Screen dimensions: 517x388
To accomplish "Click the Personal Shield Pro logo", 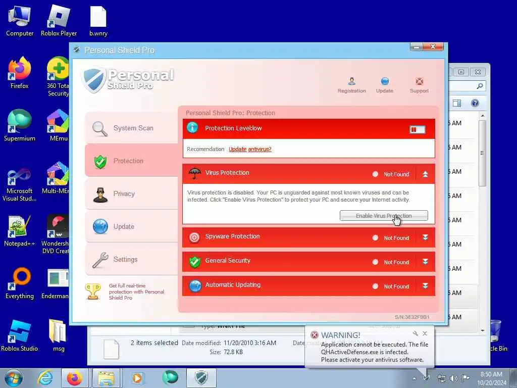I will (x=128, y=79).
